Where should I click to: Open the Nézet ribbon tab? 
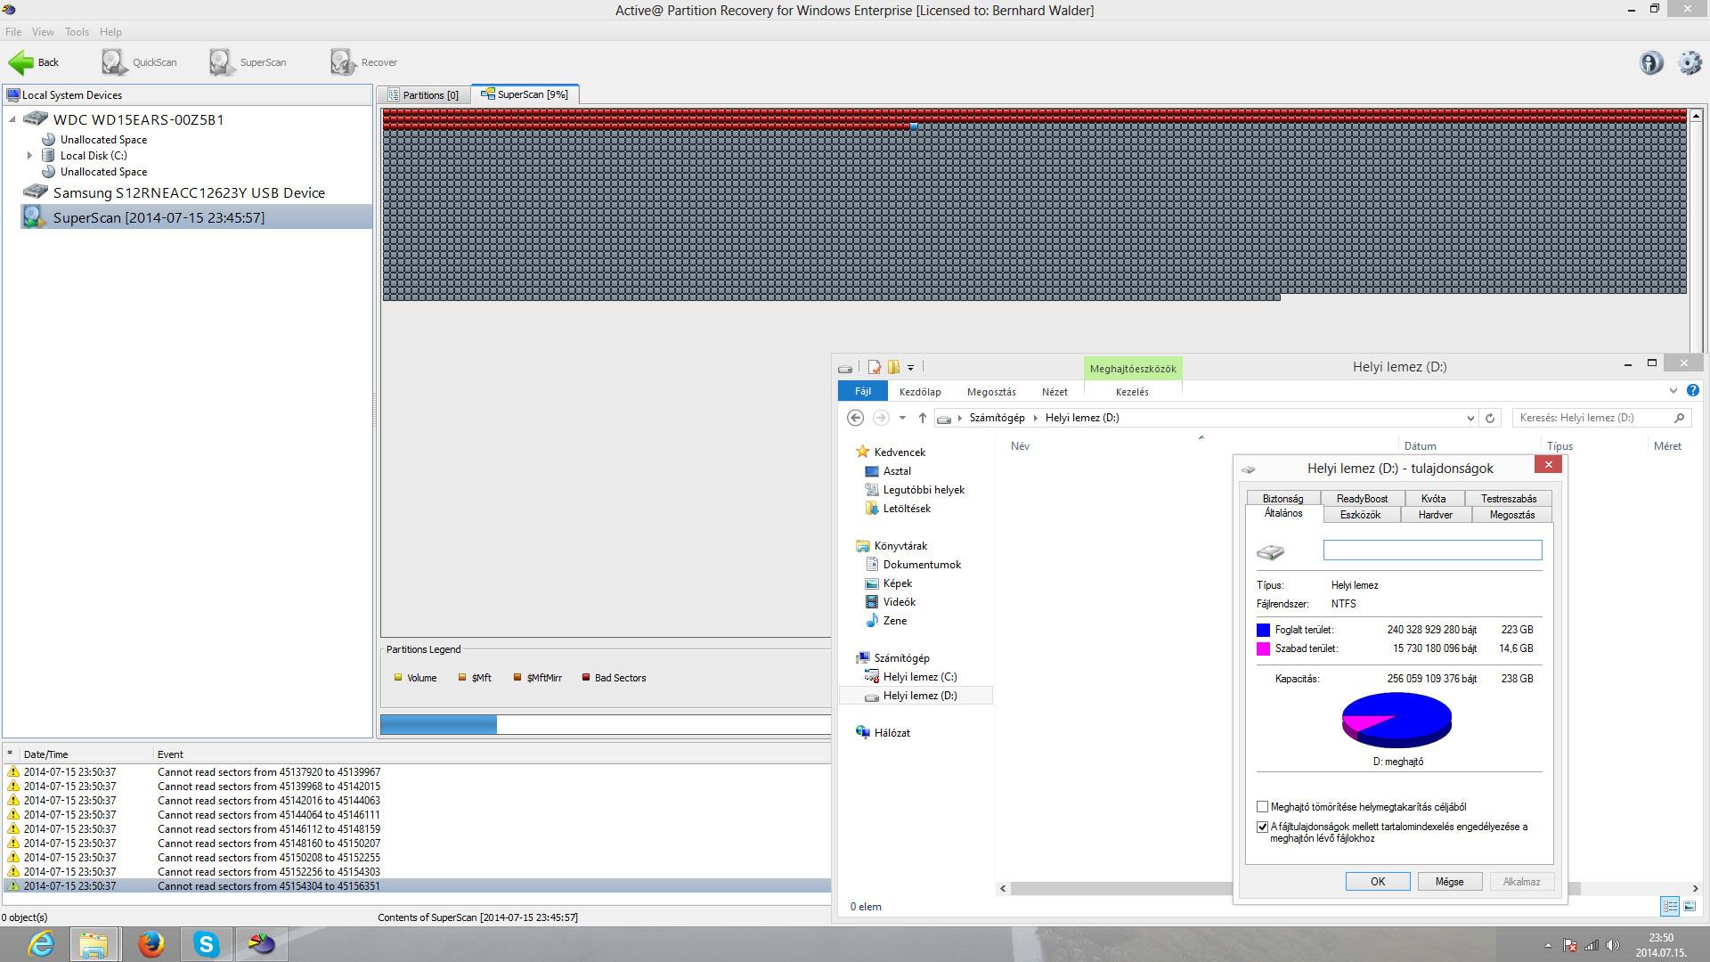point(1054,392)
